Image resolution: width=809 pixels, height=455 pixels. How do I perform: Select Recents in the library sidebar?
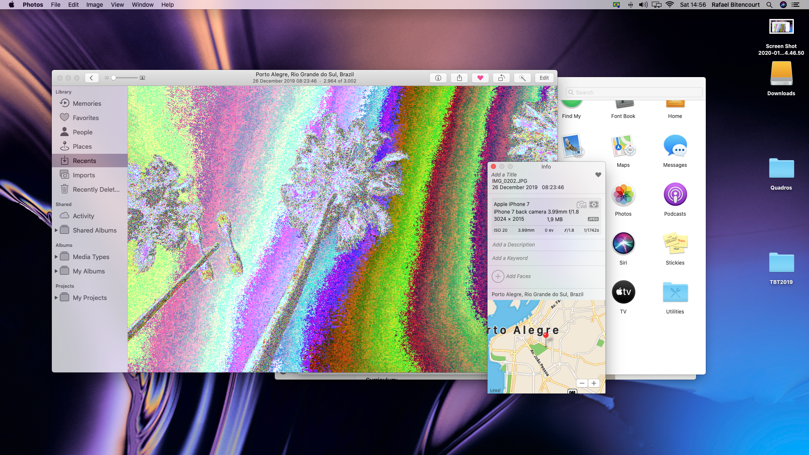(x=84, y=161)
